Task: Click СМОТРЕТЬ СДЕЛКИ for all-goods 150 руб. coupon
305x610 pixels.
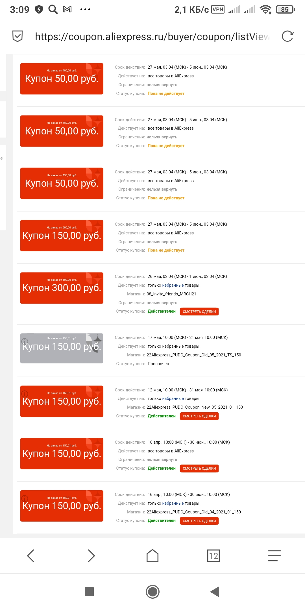Action: click(x=199, y=468)
